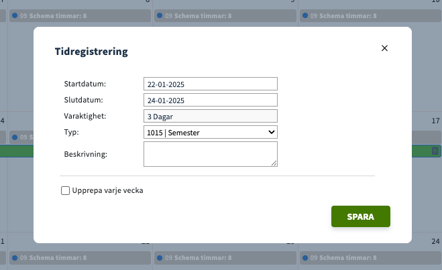The width and height of the screenshot is (442, 270).
Task: Click inside the Beskrivning text area
Action: tap(210, 153)
